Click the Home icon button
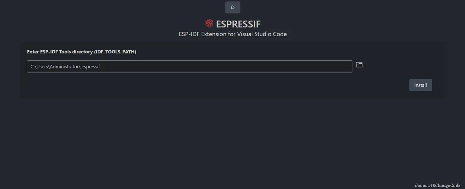Screen dimensions: 465x189 tap(232, 7)
